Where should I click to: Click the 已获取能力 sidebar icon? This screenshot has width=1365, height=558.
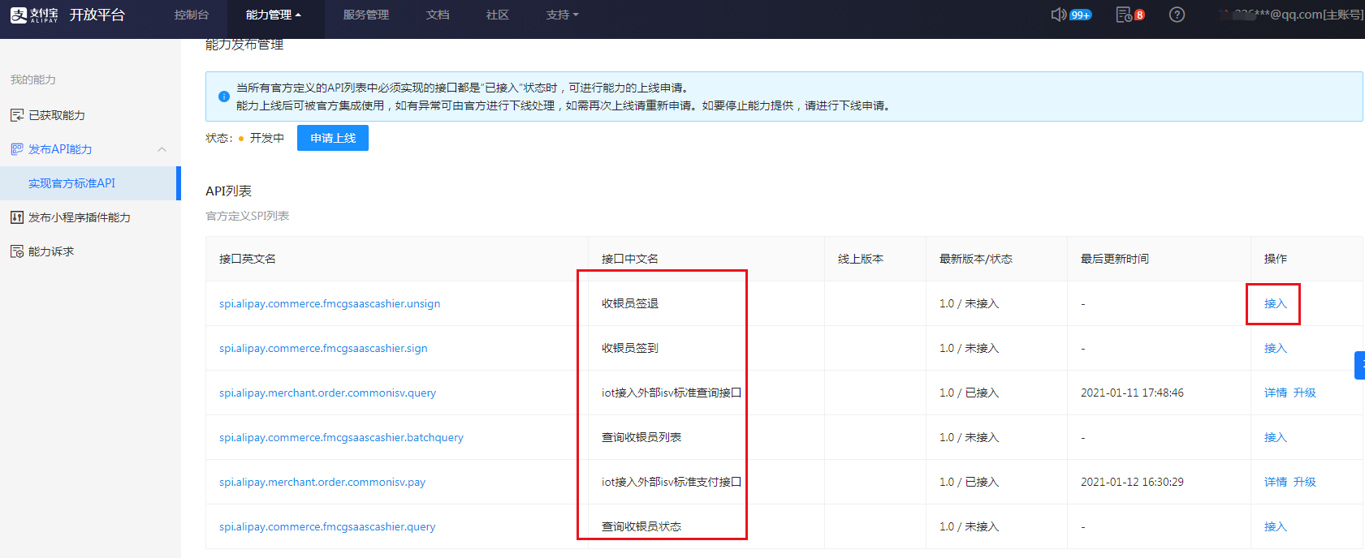[17, 115]
